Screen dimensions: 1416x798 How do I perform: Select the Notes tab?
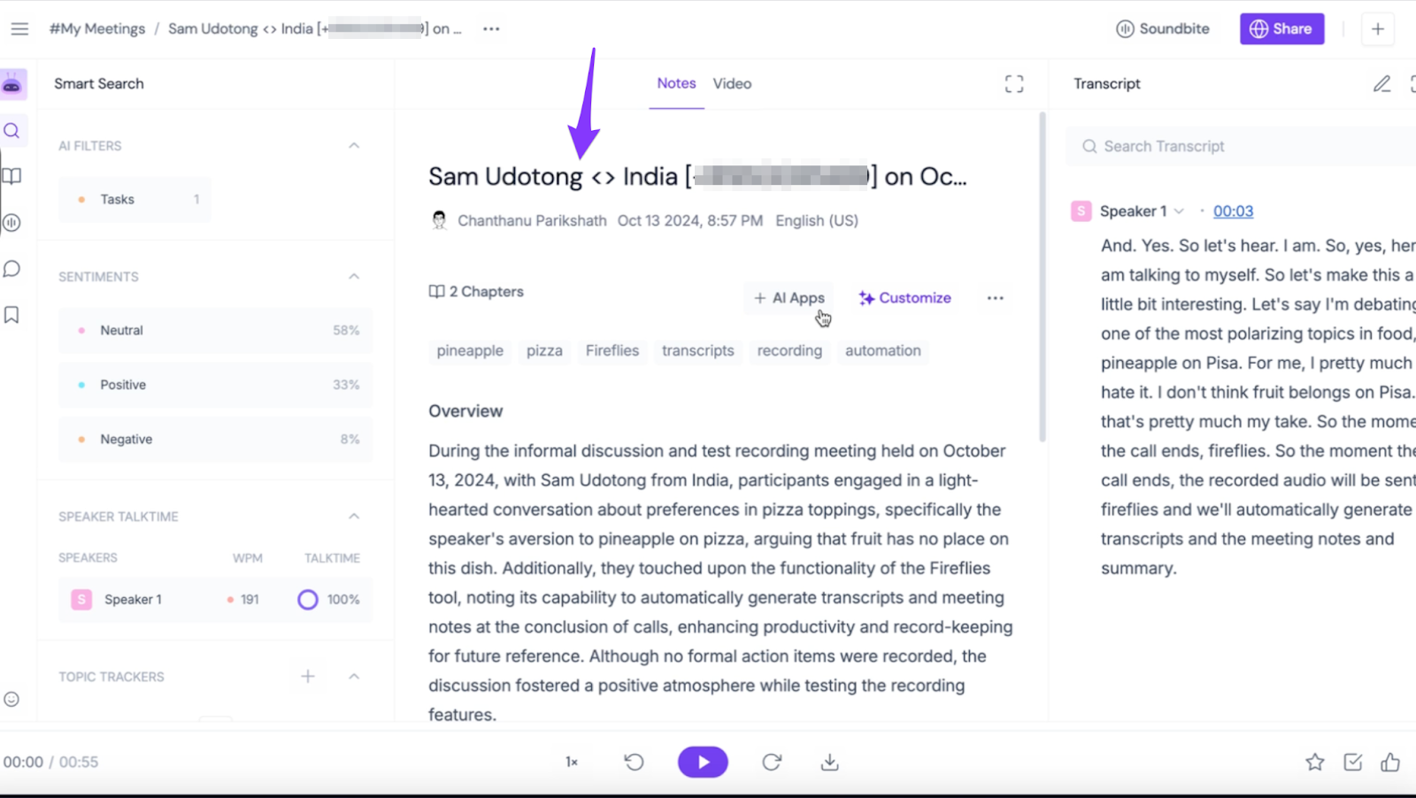pos(676,84)
